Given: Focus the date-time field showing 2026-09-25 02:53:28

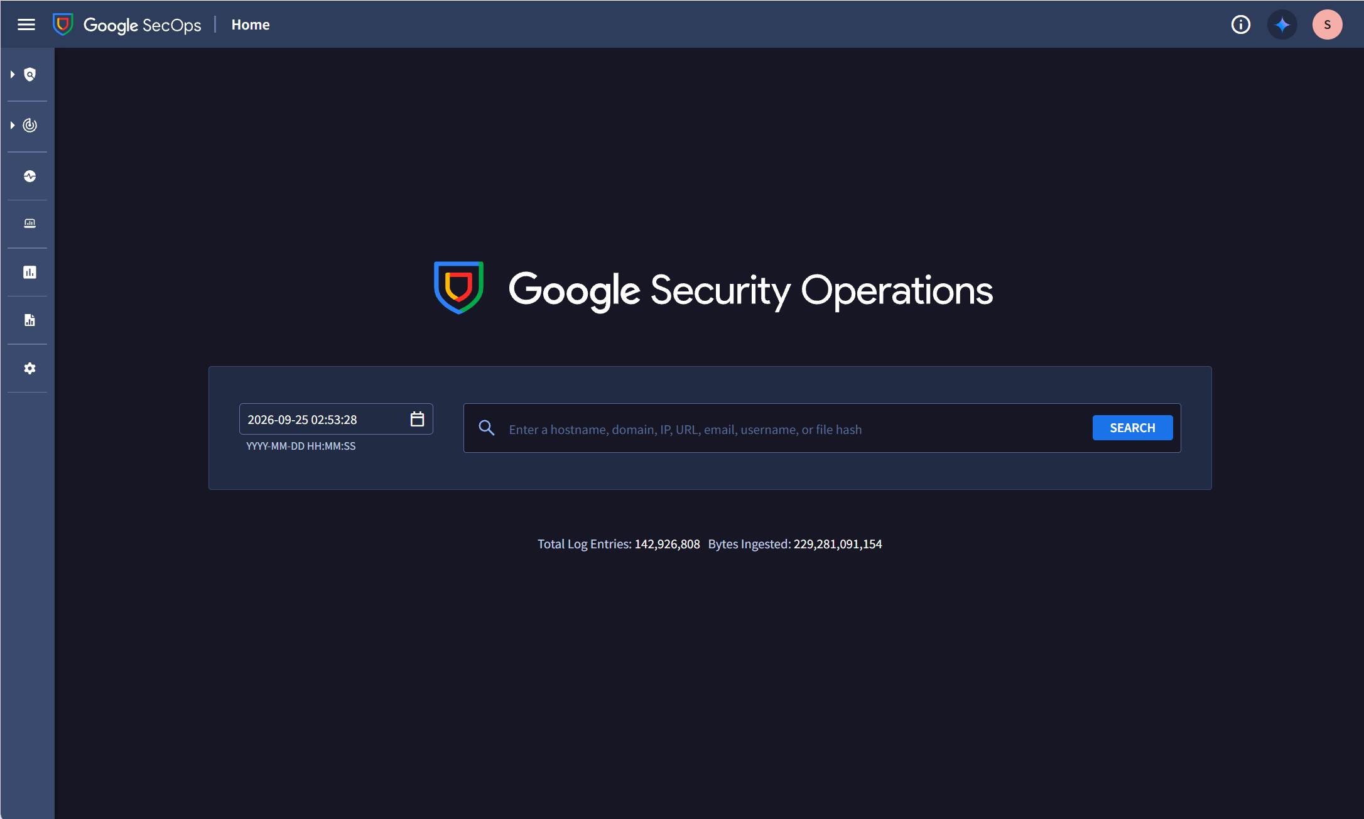Looking at the screenshot, I should point(336,419).
